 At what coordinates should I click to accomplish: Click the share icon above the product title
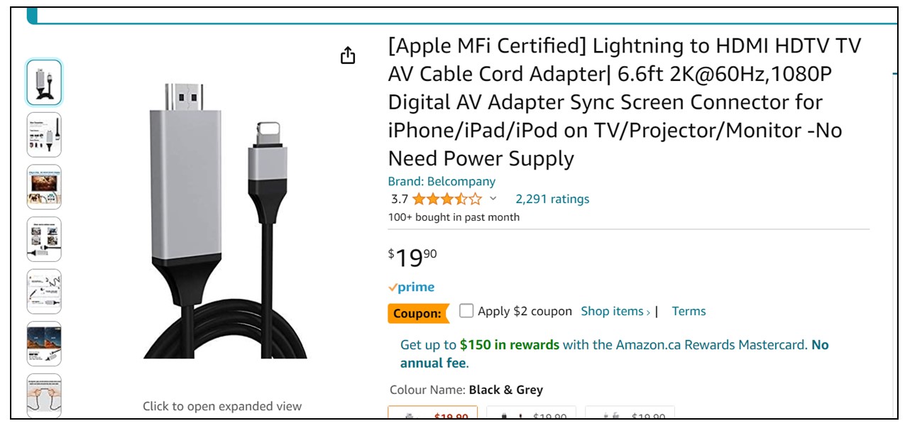point(348,55)
